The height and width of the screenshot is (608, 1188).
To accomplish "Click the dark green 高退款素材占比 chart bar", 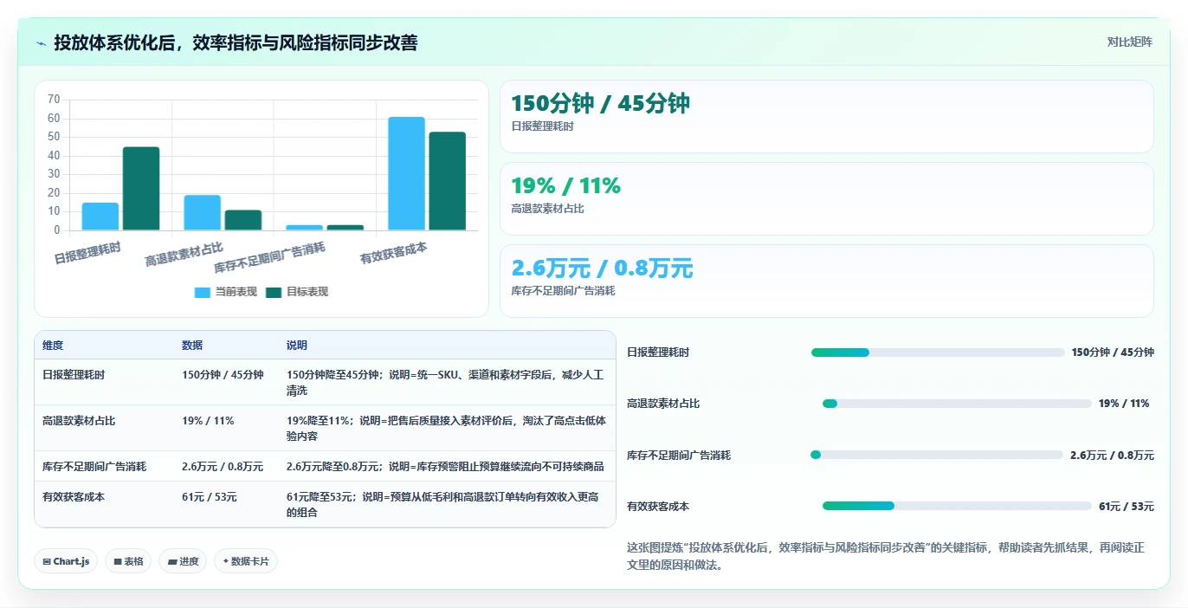I will click(243, 220).
